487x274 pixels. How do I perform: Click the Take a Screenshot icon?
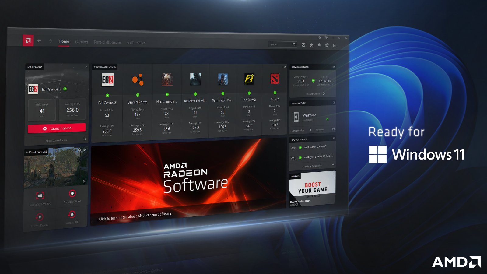[40, 195]
